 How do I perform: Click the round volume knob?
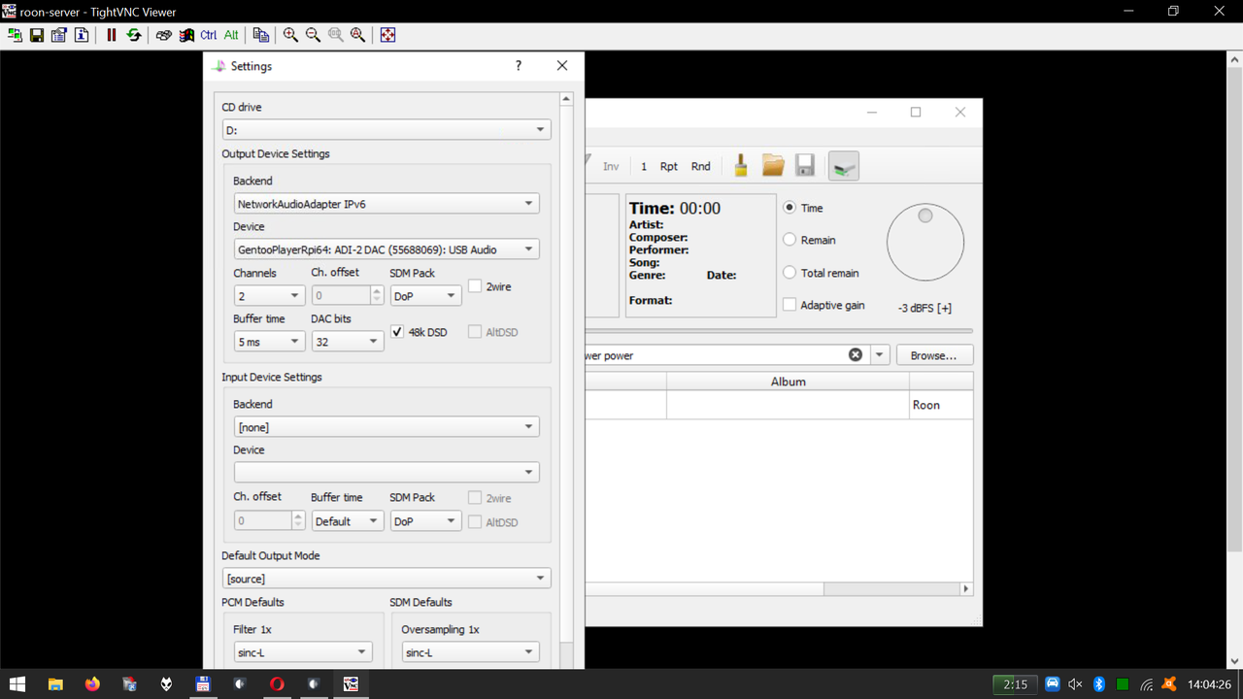coord(925,243)
